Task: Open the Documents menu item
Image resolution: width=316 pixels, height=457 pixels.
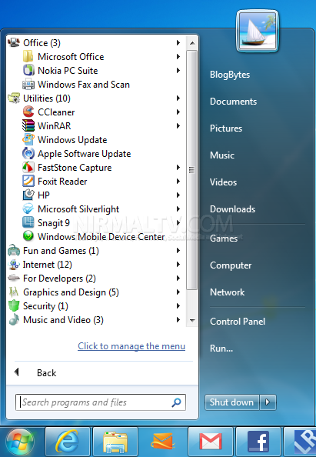Action: pos(233,102)
